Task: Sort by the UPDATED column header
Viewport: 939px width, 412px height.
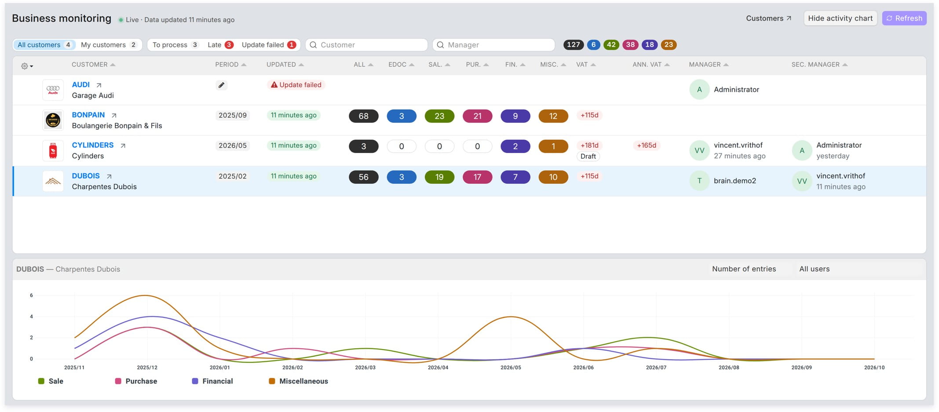Action: click(x=285, y=65)
